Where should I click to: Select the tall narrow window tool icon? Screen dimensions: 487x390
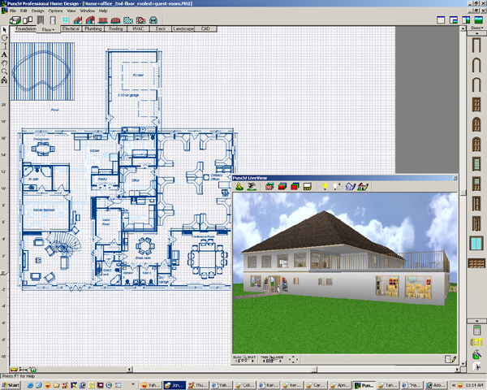point(53,20)
